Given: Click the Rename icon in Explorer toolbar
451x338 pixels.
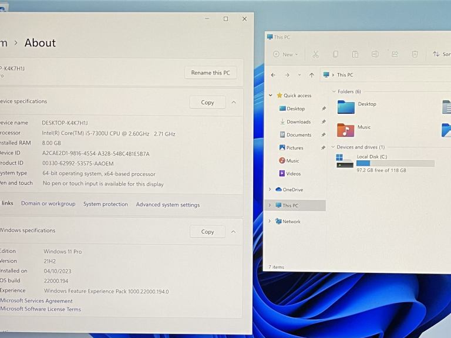Looking at the screenshot, I should (x=375, y=54).
